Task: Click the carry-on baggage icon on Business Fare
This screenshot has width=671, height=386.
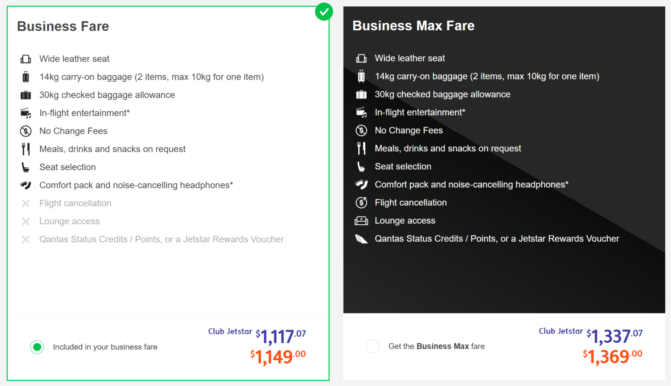Action: click(x=26, y=77)
